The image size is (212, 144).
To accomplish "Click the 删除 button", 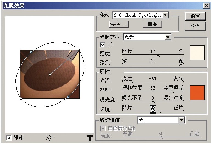I will (x=152, y=24).
